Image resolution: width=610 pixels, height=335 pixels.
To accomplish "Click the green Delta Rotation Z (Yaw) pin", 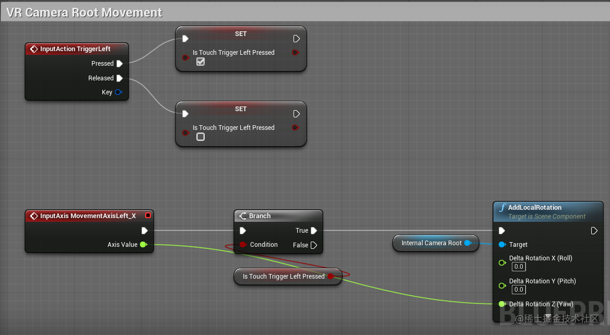I will (x=502, y=304).
